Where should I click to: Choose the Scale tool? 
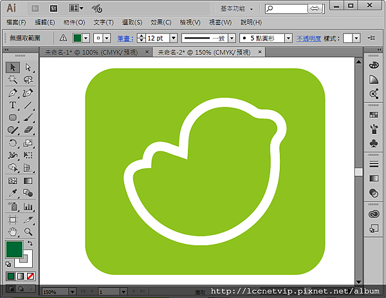(28, 143)
